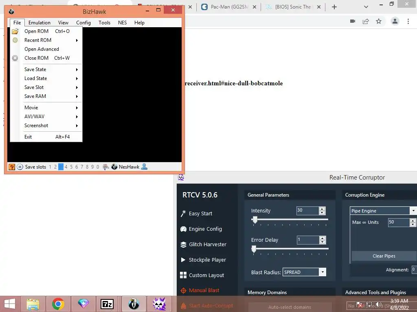This screenshot has height=312, width=417.
Task: Select save slot 2 in status bar
Action: pos(55,167)
